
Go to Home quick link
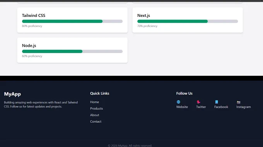(94, 102)
